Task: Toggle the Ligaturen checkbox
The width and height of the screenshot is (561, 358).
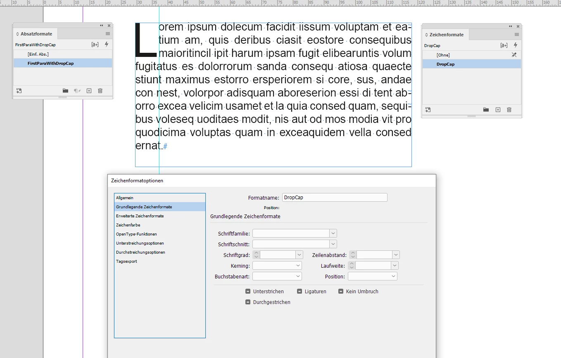Action: point(300,291)
